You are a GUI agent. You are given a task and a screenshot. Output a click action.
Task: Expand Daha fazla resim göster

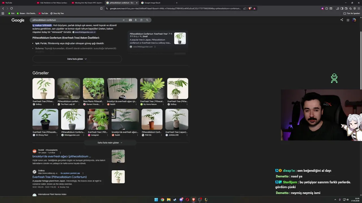tap(110, 143)
